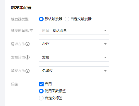Click the arrow in the ANY combo box

(105, 44)
